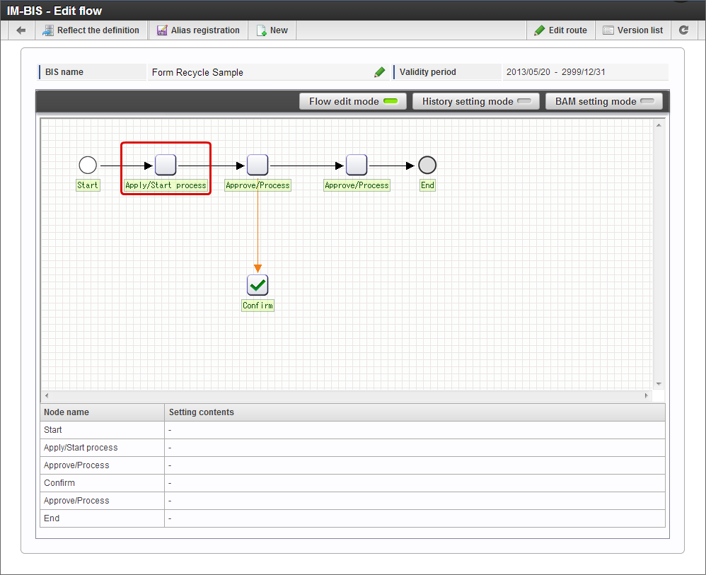Click the Apply/Start process node label

[x=166, y=185]
